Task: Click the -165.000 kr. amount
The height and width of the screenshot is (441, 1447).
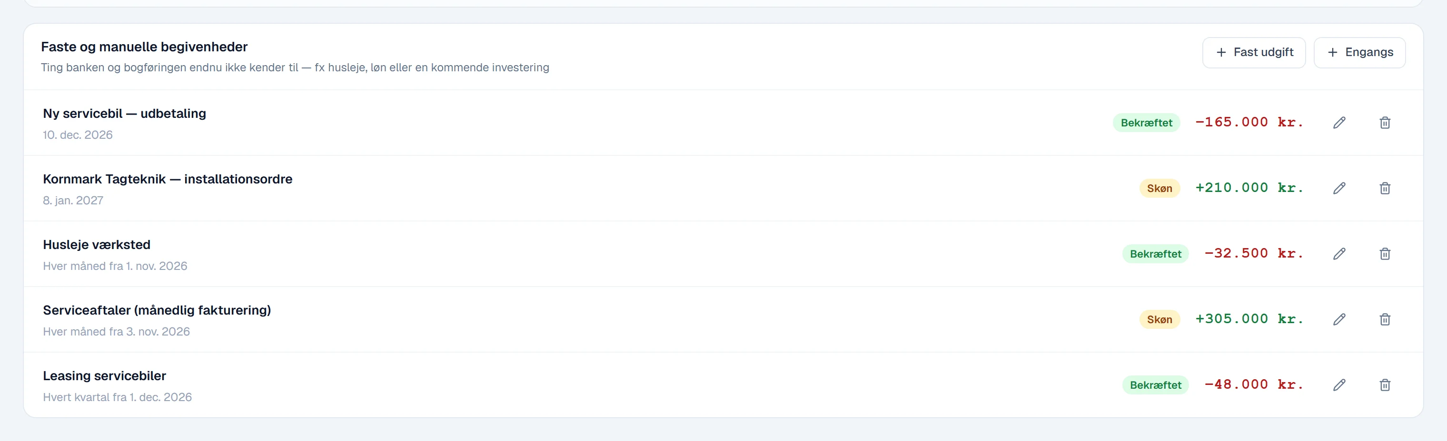Action: pyautogui.click(x=1249, y=122)
